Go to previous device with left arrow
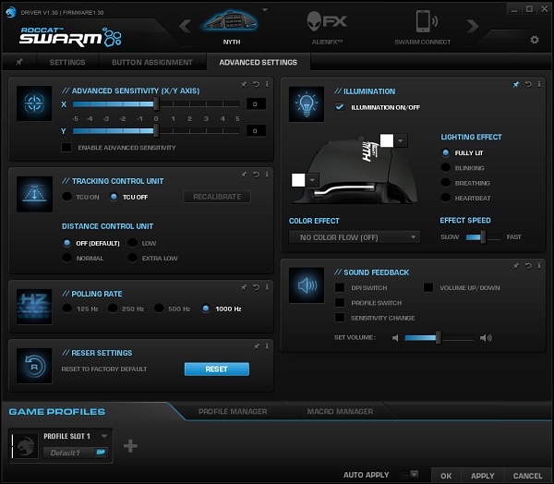 pos(186,26)
